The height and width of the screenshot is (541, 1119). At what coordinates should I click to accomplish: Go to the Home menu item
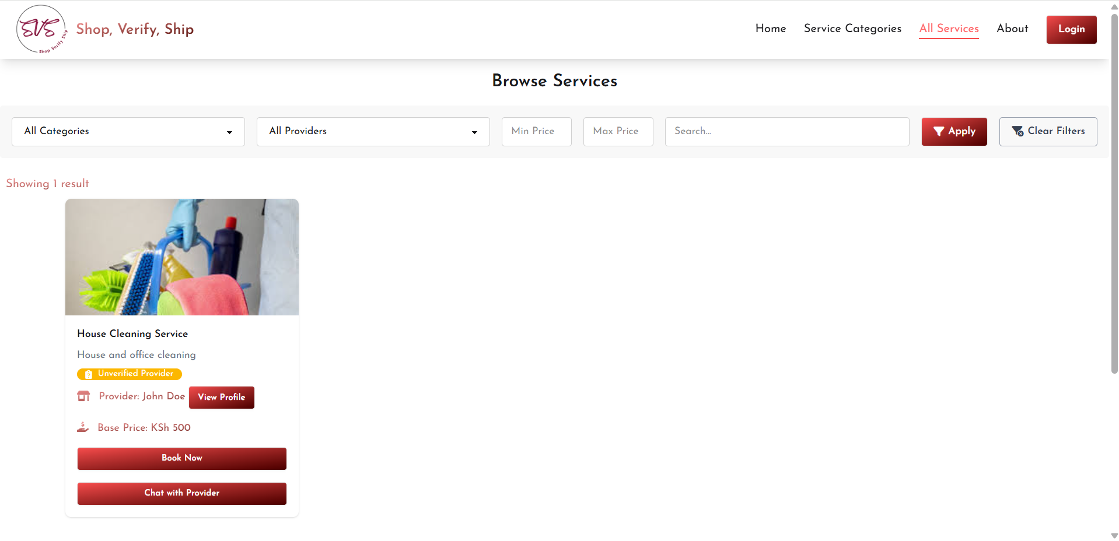pos(771,29)
